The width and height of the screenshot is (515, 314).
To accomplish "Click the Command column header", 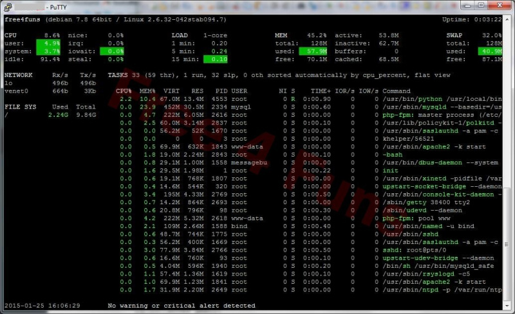I will tap(396, 91).
